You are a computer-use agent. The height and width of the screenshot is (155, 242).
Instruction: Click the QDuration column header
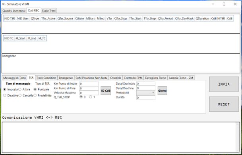tap(203, 18)
